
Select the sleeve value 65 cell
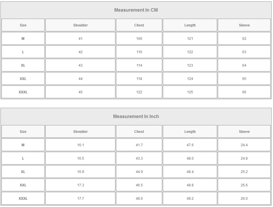pos(244,79)
